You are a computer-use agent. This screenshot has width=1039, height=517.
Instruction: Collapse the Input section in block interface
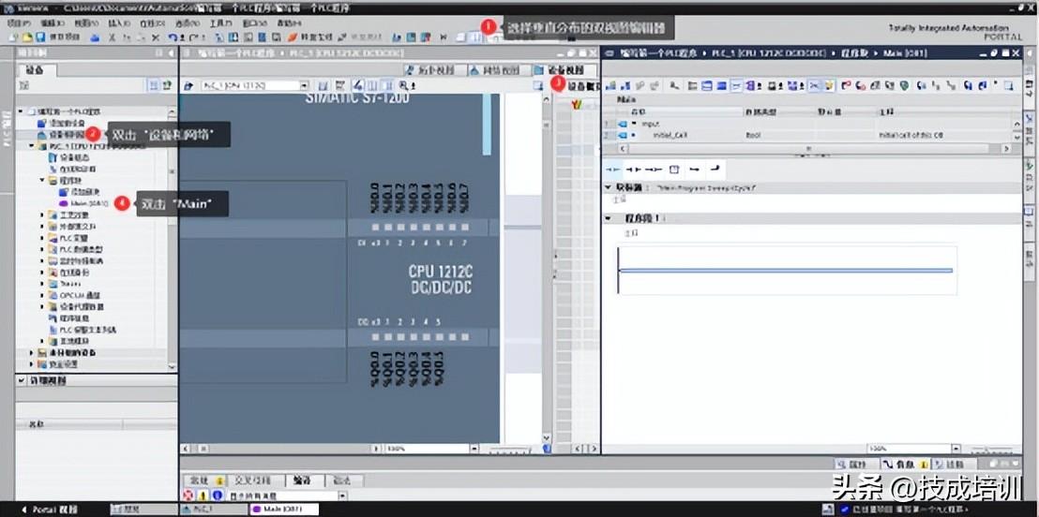[x=634, y=124]
